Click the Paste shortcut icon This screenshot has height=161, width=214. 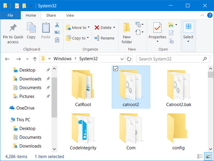coord(57,40)
